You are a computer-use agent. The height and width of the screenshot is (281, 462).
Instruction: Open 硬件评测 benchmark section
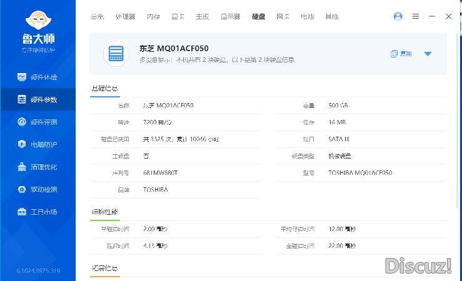38,122
